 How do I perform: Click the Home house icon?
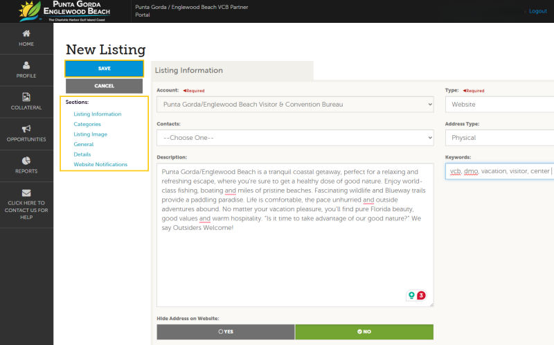pyautogui.click(x=26, y=33)
